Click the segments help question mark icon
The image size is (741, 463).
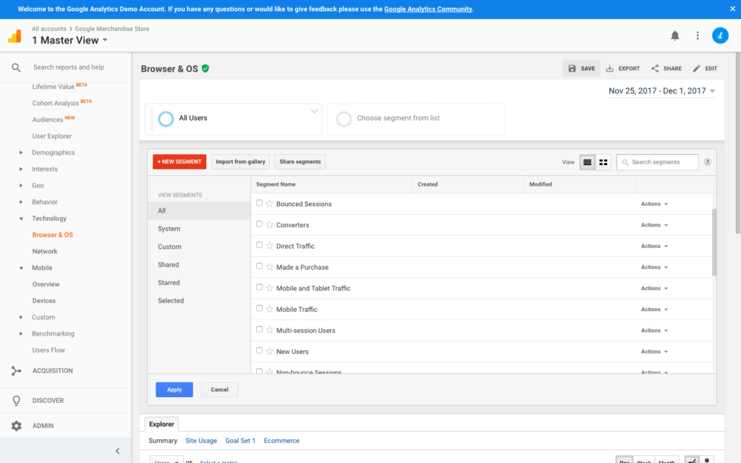tap(707, 162)
